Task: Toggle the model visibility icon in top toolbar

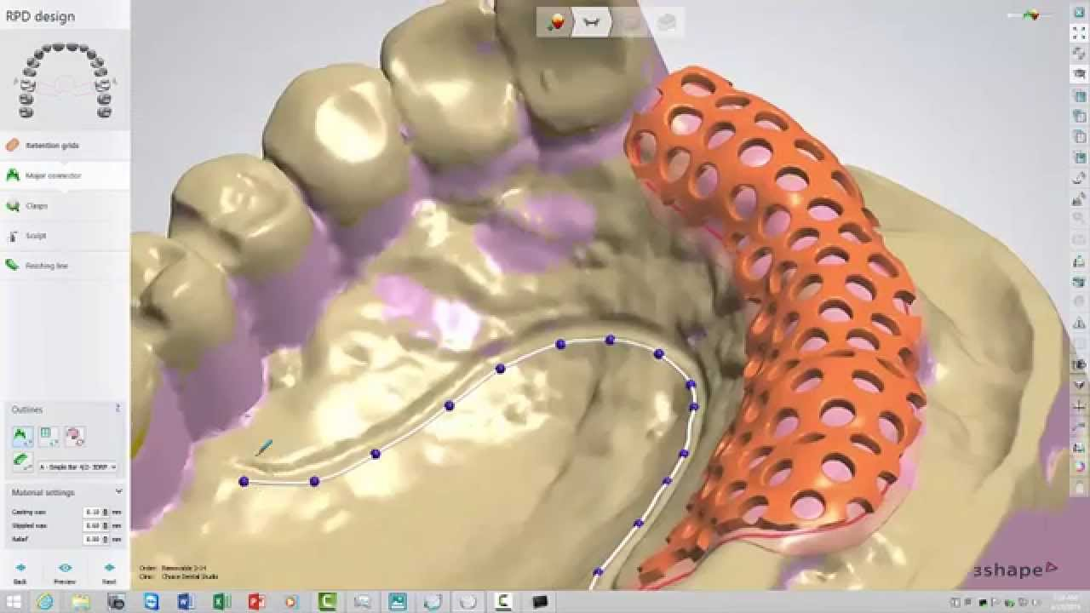Action: point(557,22)
